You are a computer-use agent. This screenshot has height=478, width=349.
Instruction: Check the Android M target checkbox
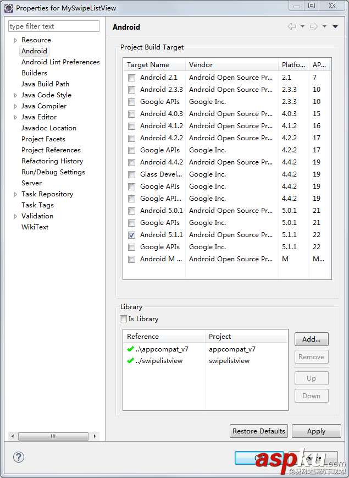click(x=131, y=260)
